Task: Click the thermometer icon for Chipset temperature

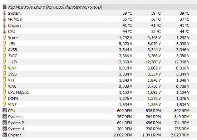Action: coord(5,25)
